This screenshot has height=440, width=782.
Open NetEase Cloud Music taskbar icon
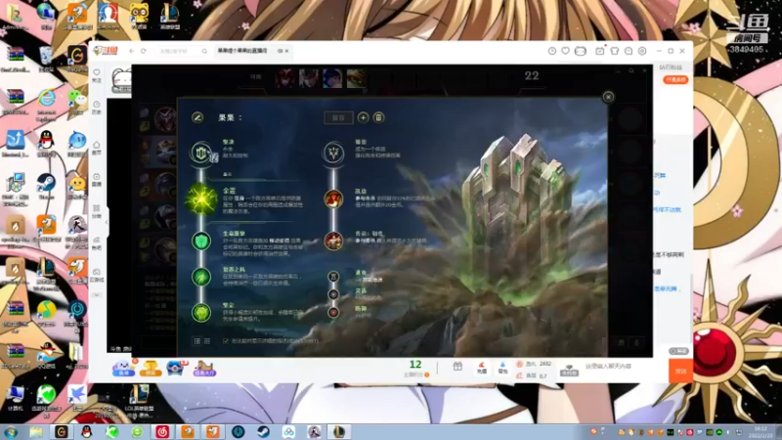[162, 431]
